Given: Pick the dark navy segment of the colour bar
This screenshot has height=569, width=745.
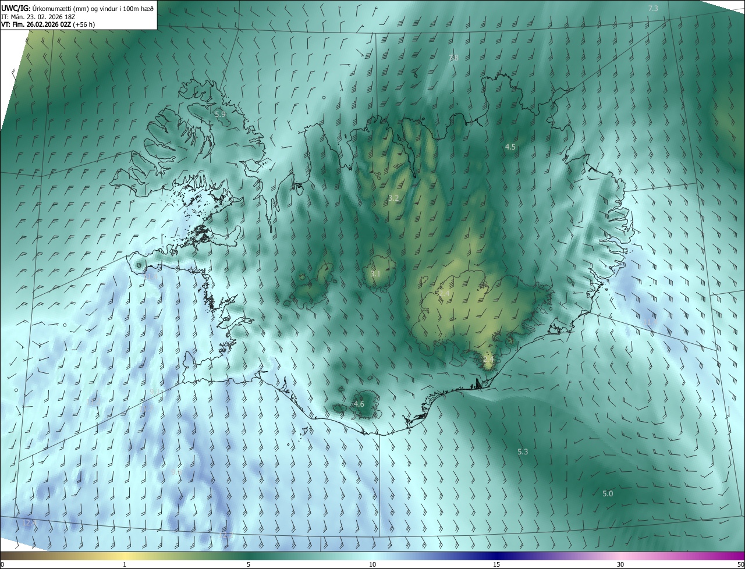Looking at the screenshot, I should tap(496, 556).
